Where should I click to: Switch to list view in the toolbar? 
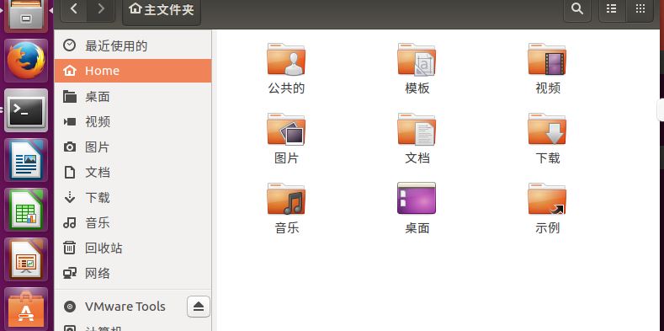pos(612,9)
